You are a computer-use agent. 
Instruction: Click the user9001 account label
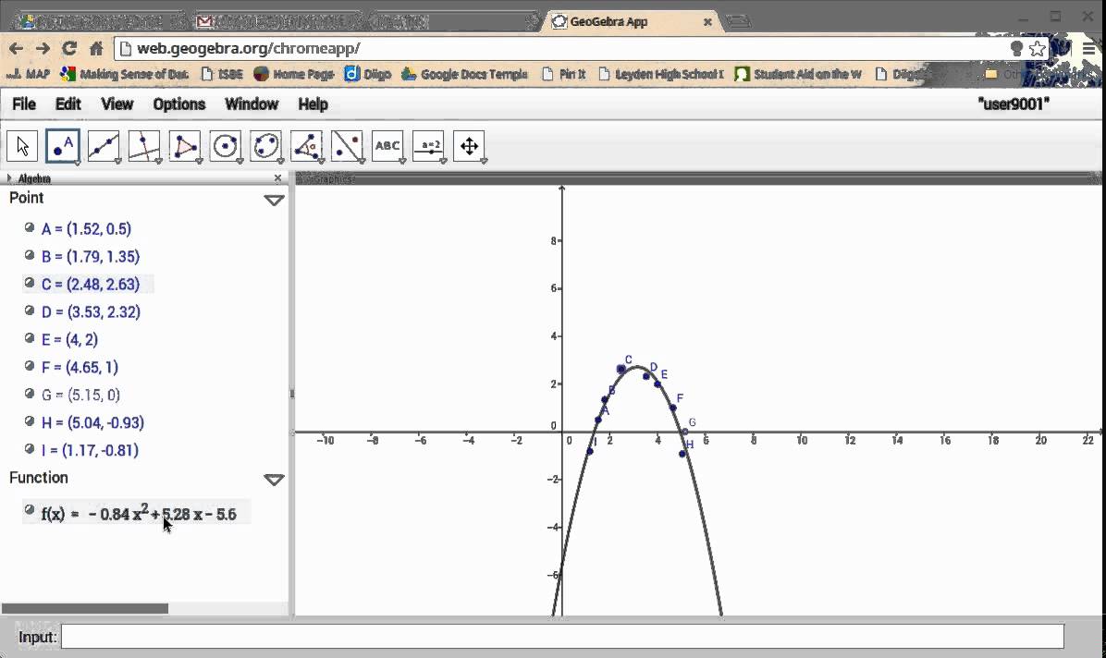[x=1014, y=104]
